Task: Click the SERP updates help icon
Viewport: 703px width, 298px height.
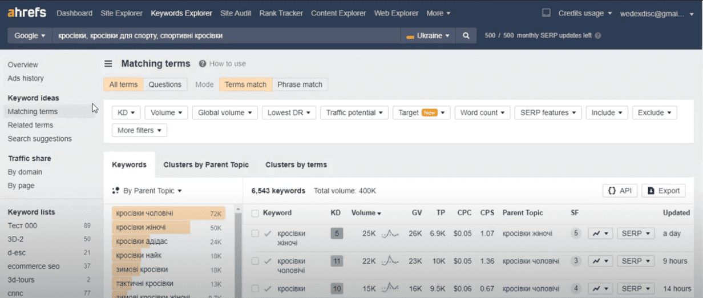Action: pyautogui.click(x=598, y=35)
